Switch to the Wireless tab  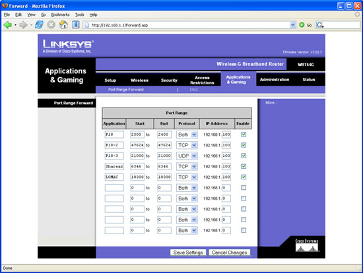139,80
